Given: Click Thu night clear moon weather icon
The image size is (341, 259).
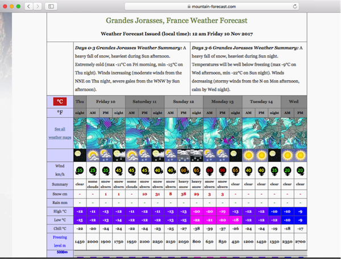Looking at the screenshot, I should (x=80, y=155).
